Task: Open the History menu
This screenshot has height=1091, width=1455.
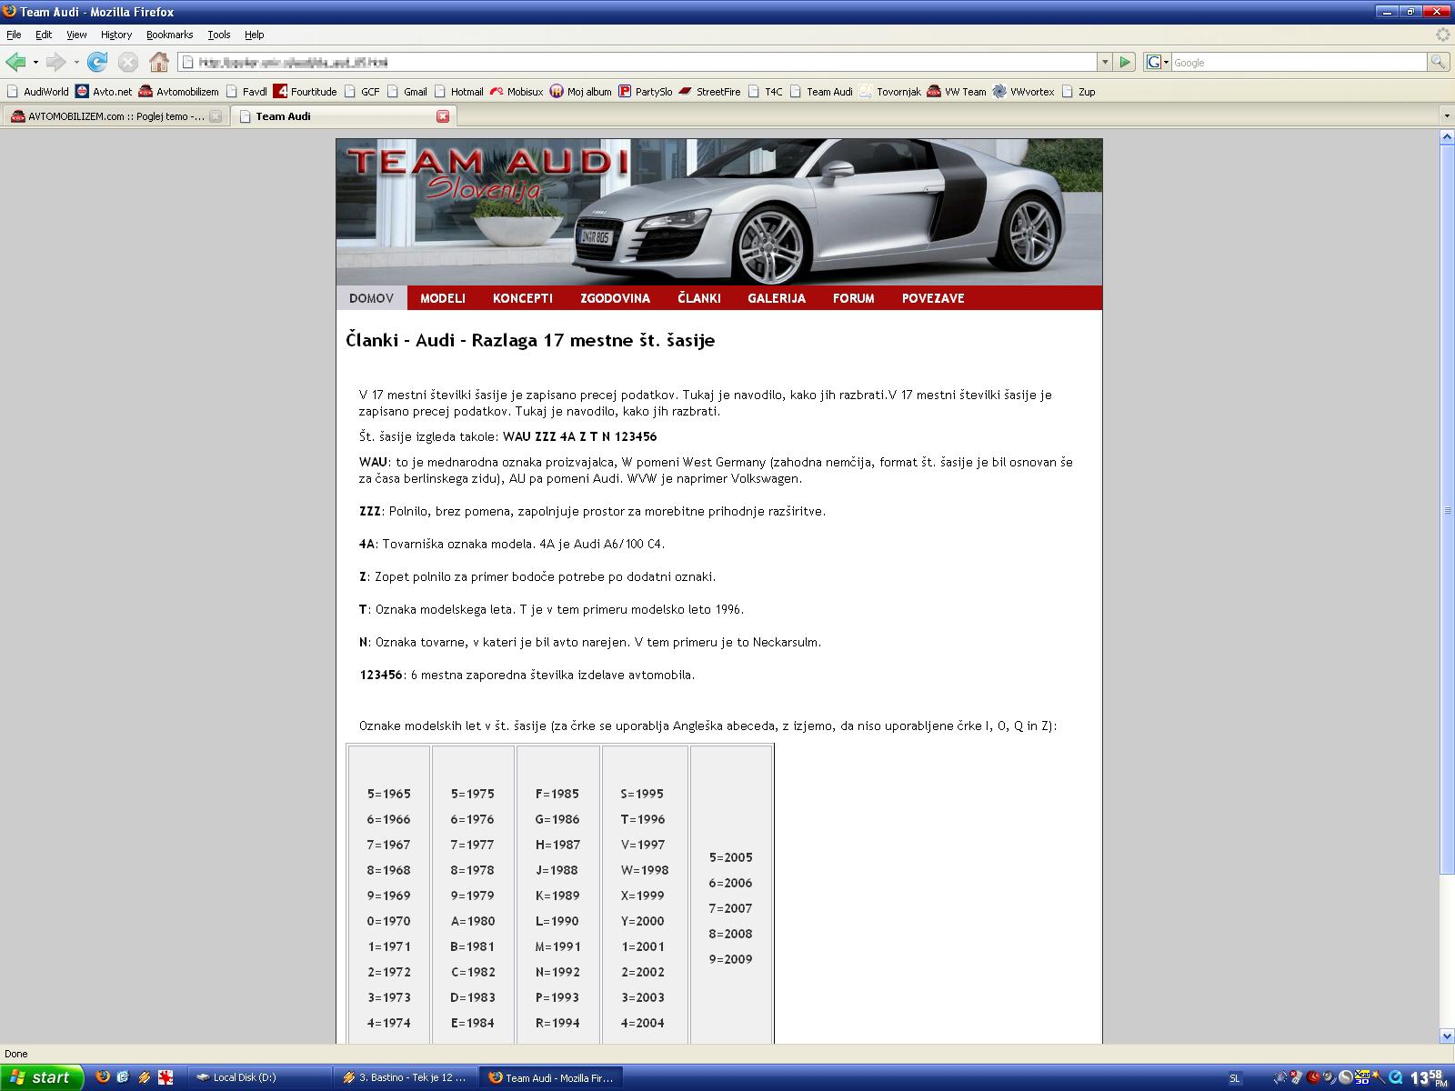Action: tap(116, 35)
